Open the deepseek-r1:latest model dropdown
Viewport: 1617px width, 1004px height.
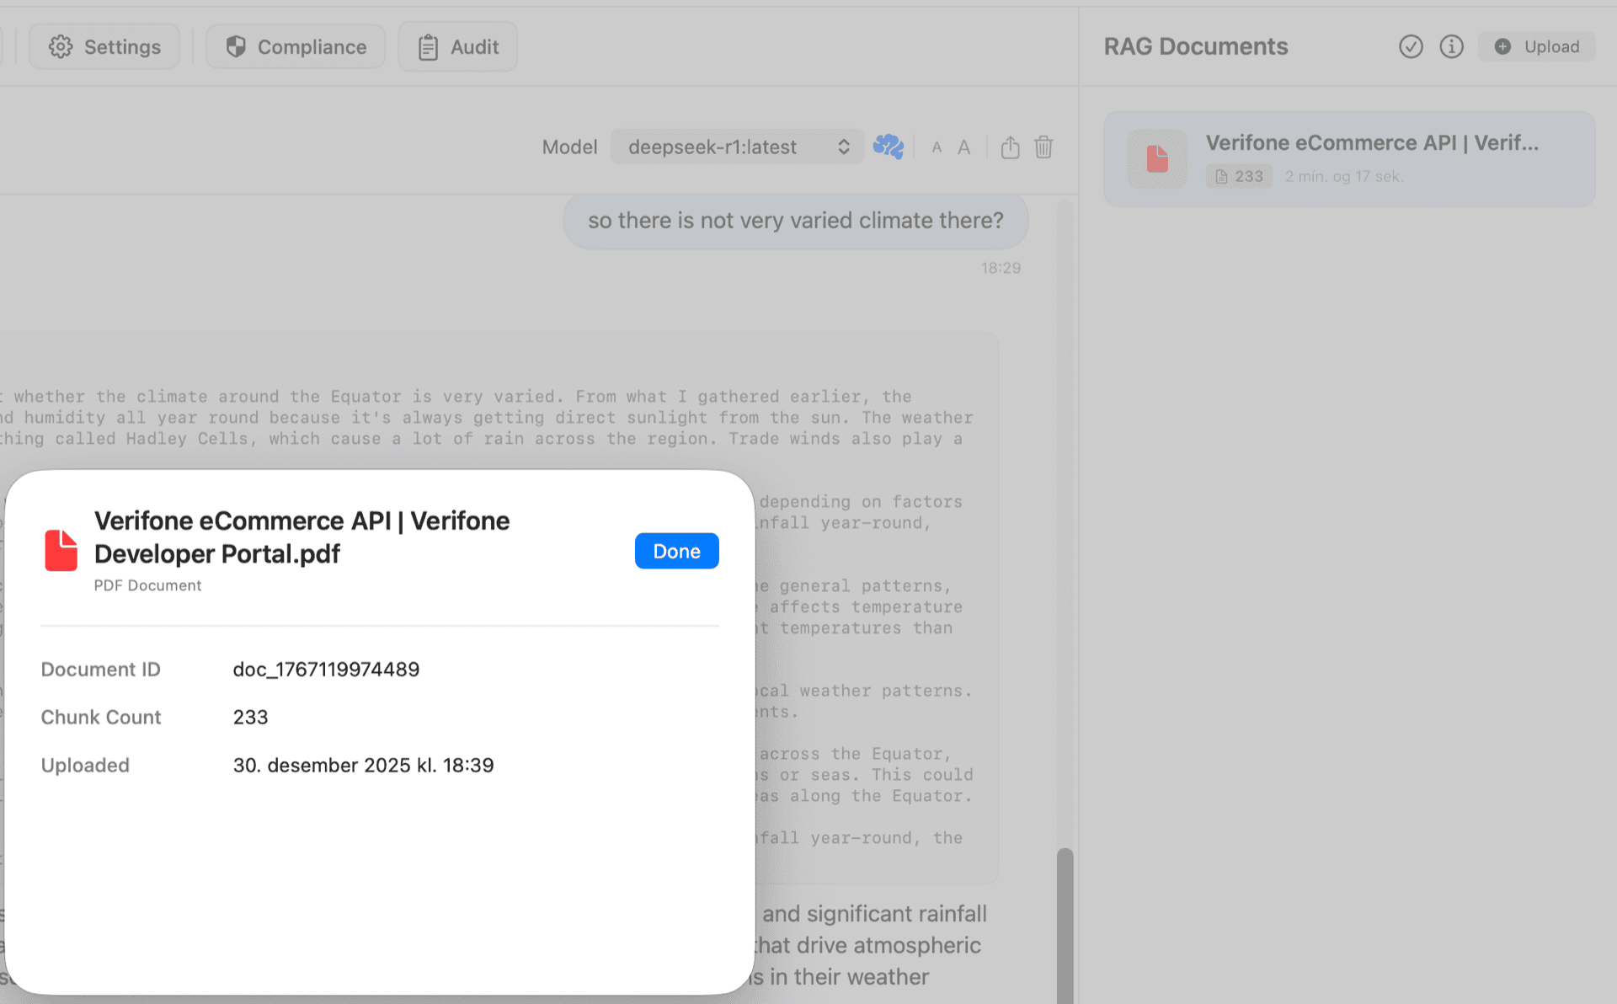point(737,147)
